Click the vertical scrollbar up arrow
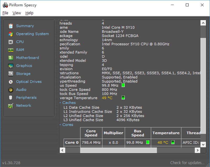The height and width of the screenshot is (167, 210). tap(203, 23)
